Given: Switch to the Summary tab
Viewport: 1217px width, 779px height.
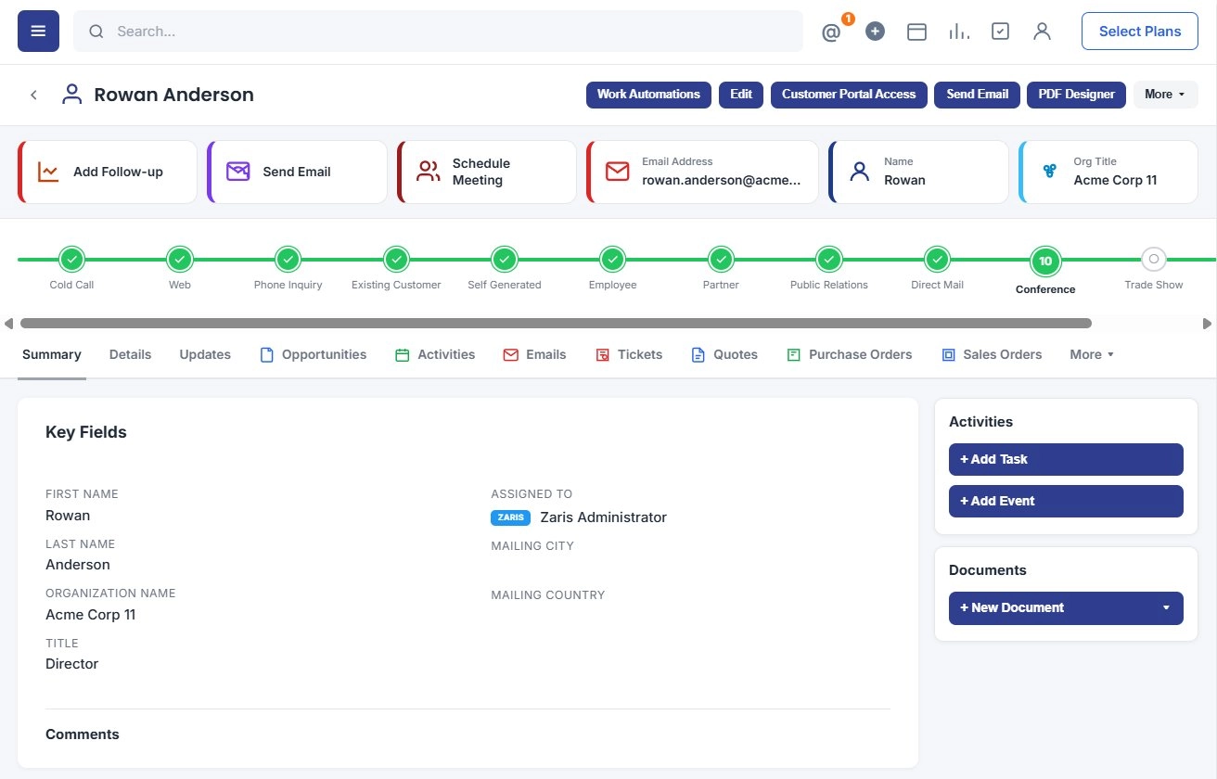Looking at the screenshot, I should 52,354.
